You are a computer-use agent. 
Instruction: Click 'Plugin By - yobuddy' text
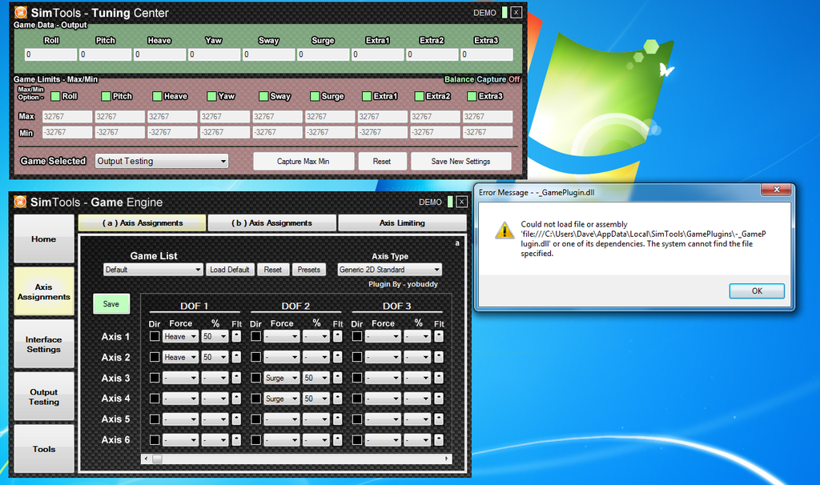(404, 284)
